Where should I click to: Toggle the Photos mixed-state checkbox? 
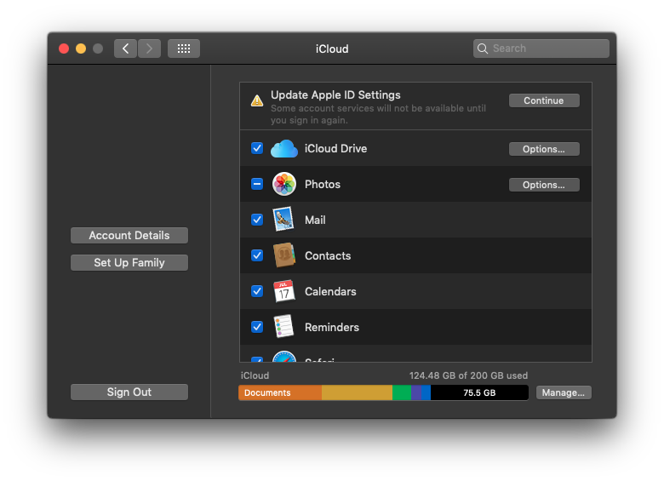257,184
